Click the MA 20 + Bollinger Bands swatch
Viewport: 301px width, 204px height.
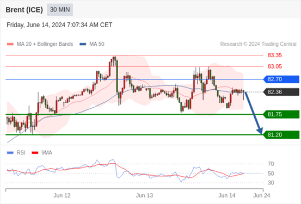10,44
